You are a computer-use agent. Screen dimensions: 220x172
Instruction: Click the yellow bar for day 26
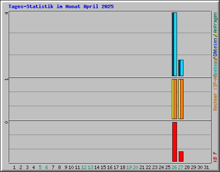pyautogui.click(x=173, y=99)
